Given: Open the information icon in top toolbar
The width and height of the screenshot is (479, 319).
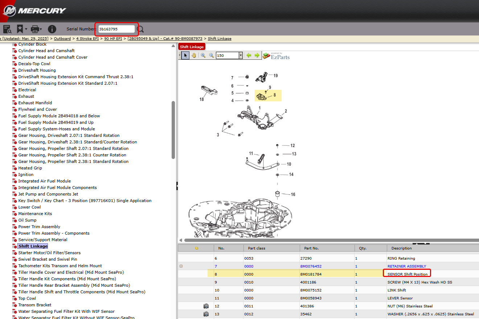Looking at the screenshot, I should [x=52, y=29].
